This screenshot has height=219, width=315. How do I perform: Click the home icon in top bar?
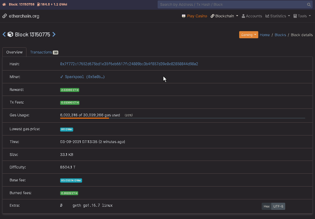point(4,4)
